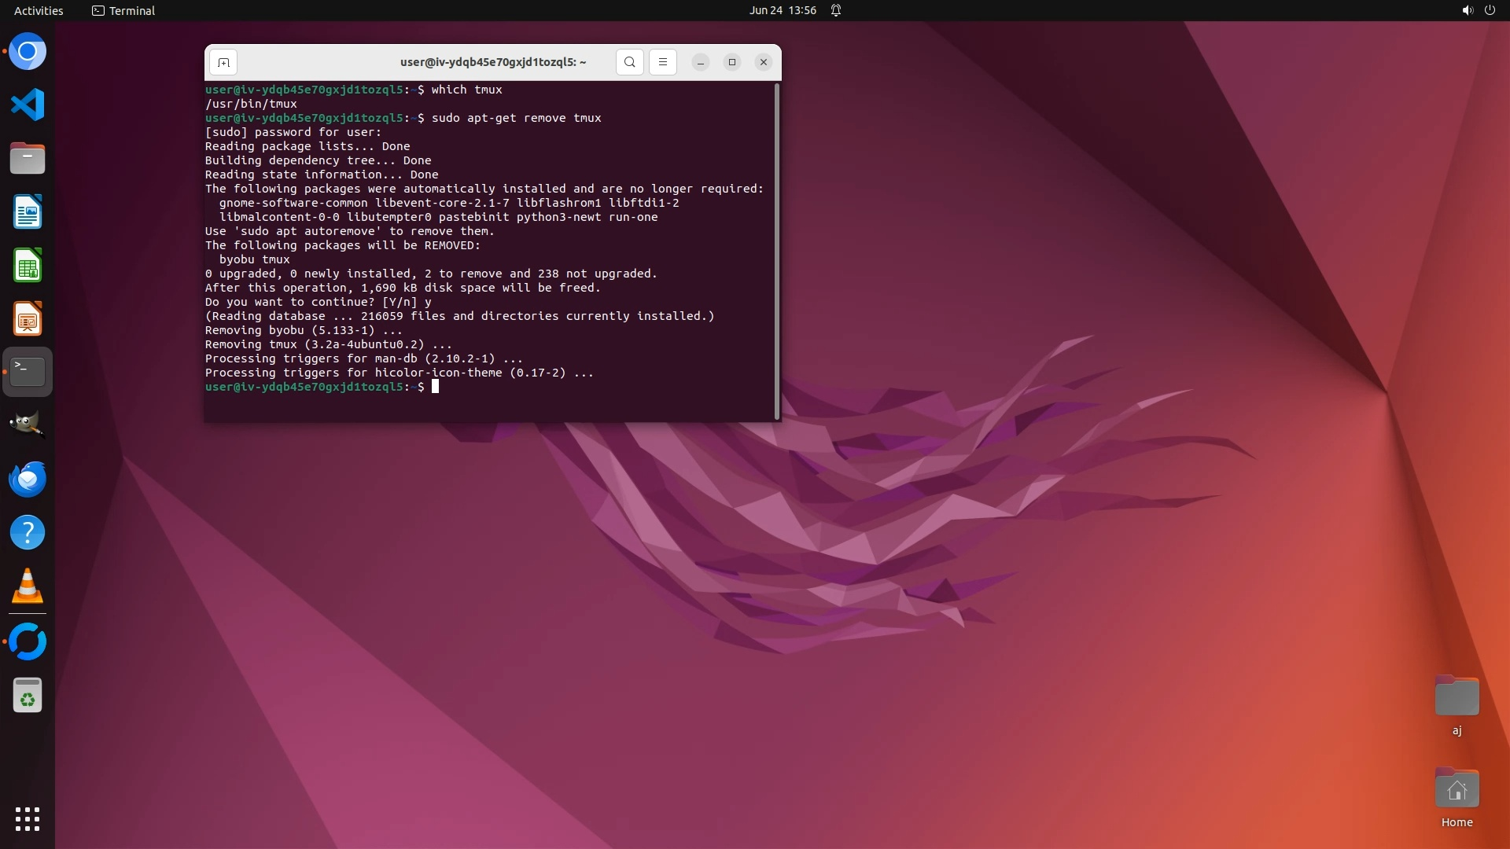Open the Terminal app menu
The image size is (1510, 849).
pos(123,10)
